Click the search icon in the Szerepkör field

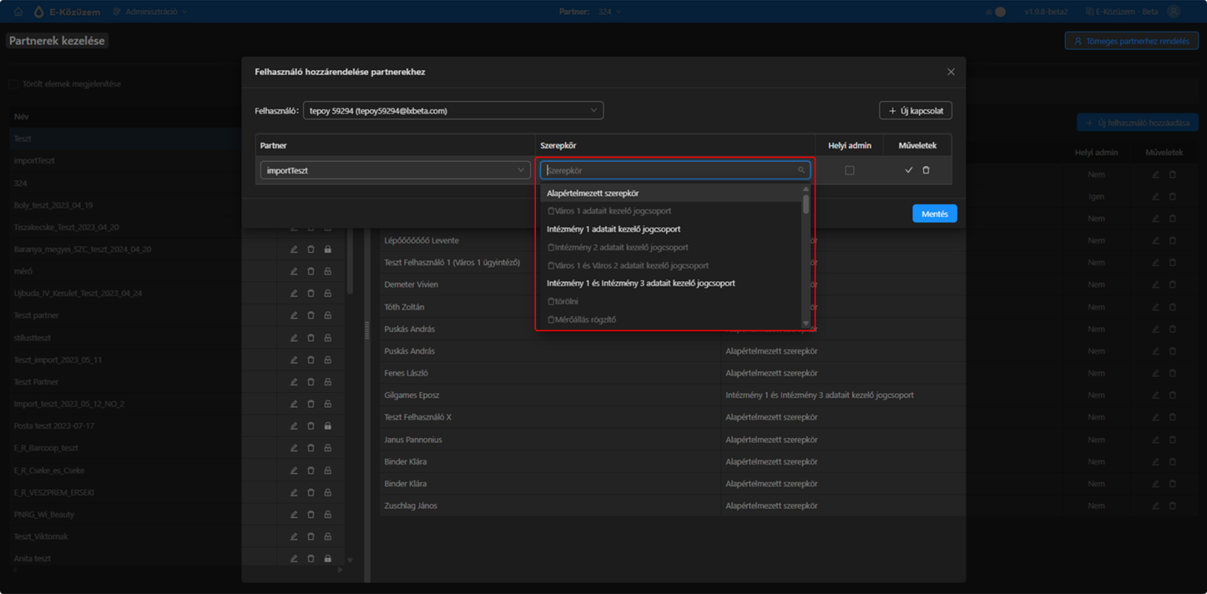801,170
